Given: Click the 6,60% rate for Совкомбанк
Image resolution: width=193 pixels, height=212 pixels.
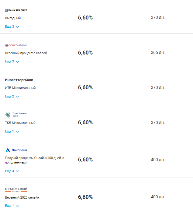Looking at the screenshot, I should click(x=85, y=53).
